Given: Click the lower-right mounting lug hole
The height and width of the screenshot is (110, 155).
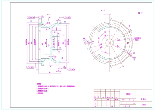Looking at the screenshot, I should [129, 55].
